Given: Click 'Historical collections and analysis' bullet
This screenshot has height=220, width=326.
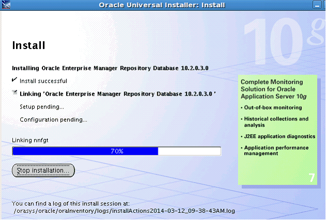Looking at the screenshot, I should [x=275, y=122].
